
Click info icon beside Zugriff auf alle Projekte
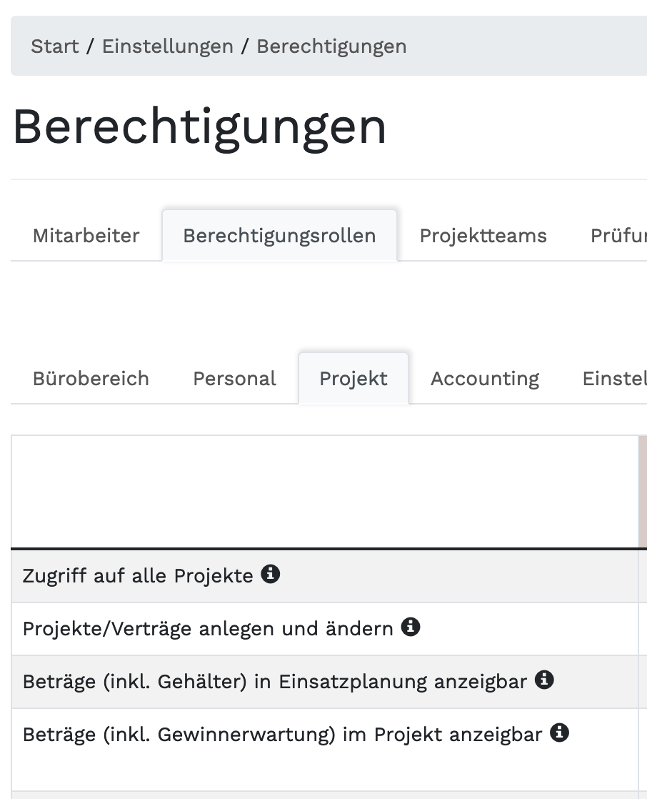pyautogui.click(x=270, y=574)
